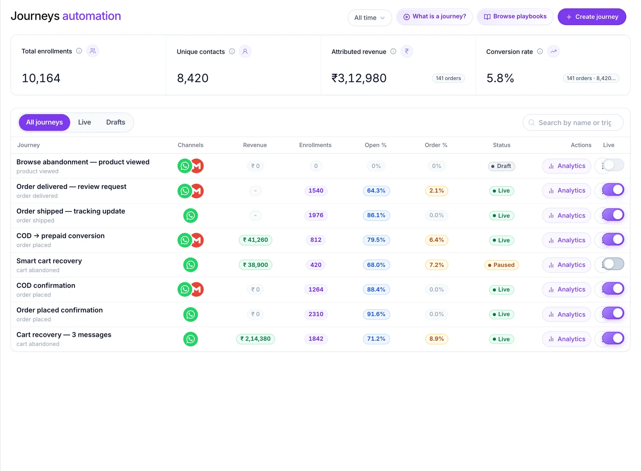Viewport: 641px width, 471px height.
Task: Click What is a journey? button
Action: (x=435, y=16)
